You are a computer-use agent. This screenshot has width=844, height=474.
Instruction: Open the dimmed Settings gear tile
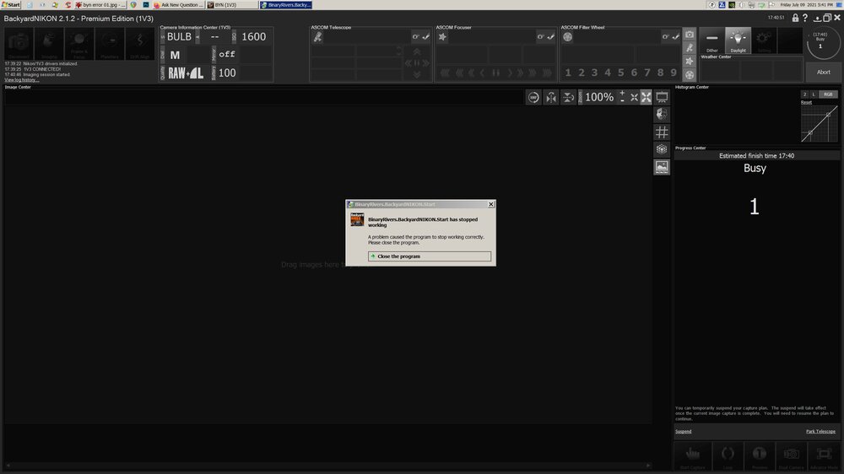764,40
